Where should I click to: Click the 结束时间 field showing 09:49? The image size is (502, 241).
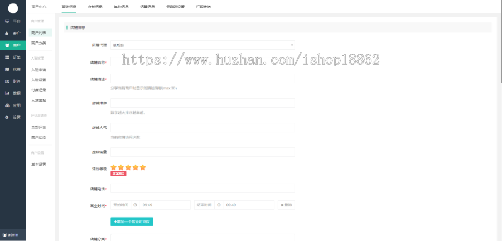pos(248,205)
